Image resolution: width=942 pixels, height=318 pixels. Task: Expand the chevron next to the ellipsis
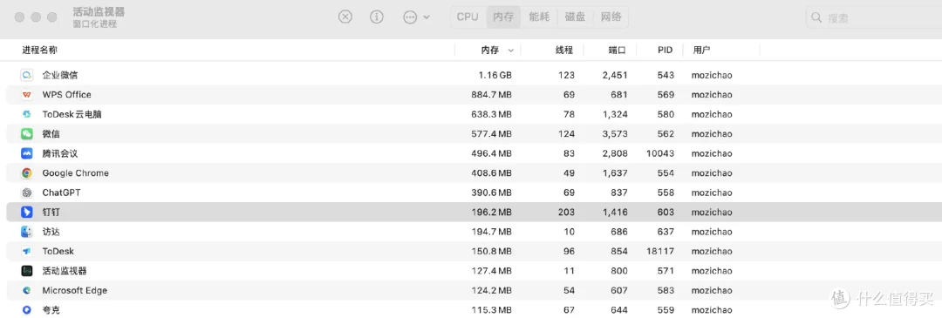pyautogui.click(x=427, y=17)
